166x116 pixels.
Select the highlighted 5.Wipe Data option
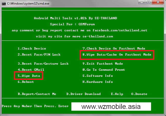tap(29, 76)
